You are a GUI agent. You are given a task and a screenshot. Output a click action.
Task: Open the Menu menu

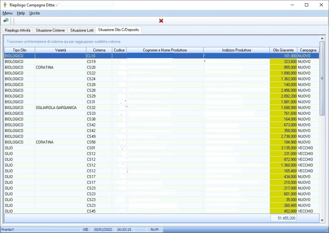[x=7, y=13]
